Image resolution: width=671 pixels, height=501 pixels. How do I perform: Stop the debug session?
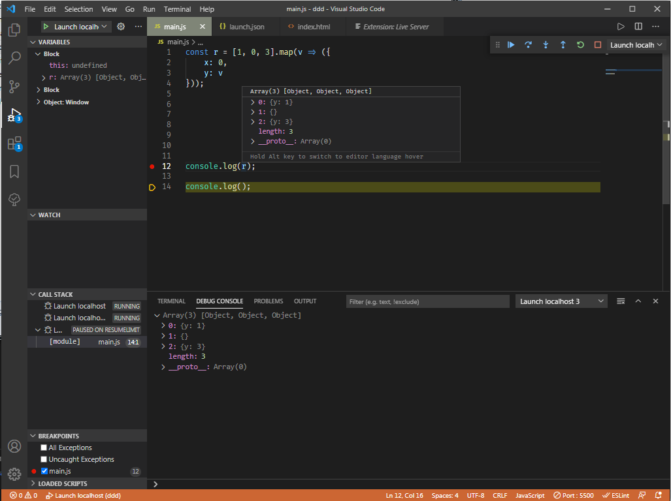point(598,45)
